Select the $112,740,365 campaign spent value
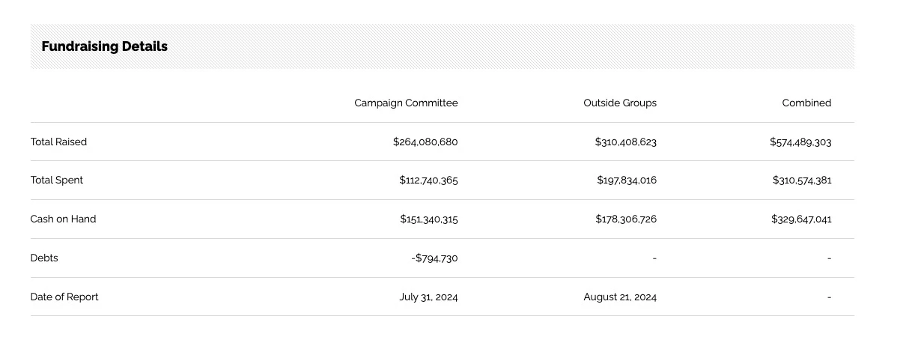Viewport: 918px width, 343px height. tap(428, 180)
